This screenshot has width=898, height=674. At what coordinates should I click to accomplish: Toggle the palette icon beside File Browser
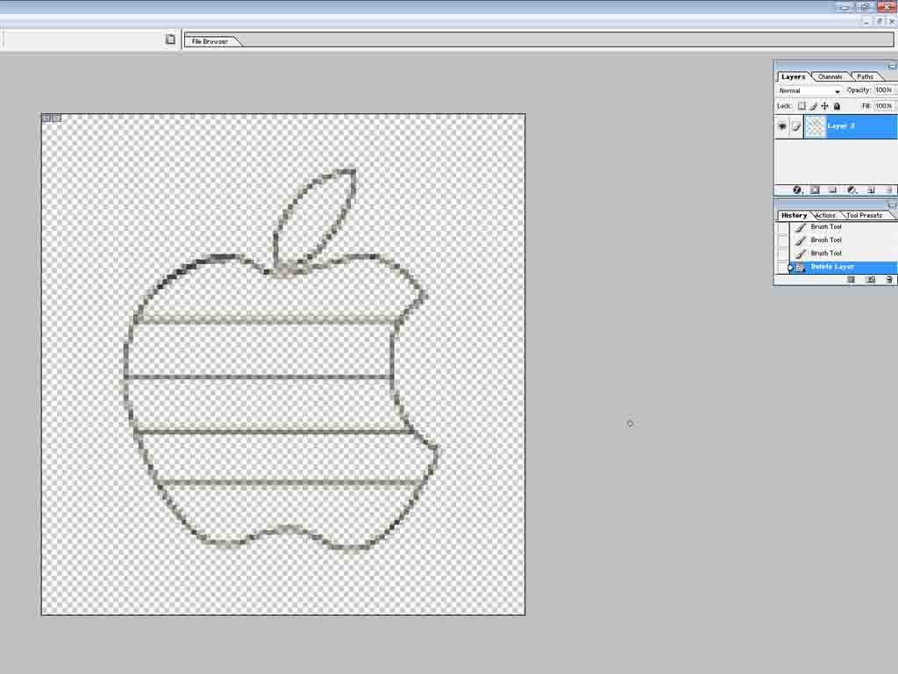point(170,39)
